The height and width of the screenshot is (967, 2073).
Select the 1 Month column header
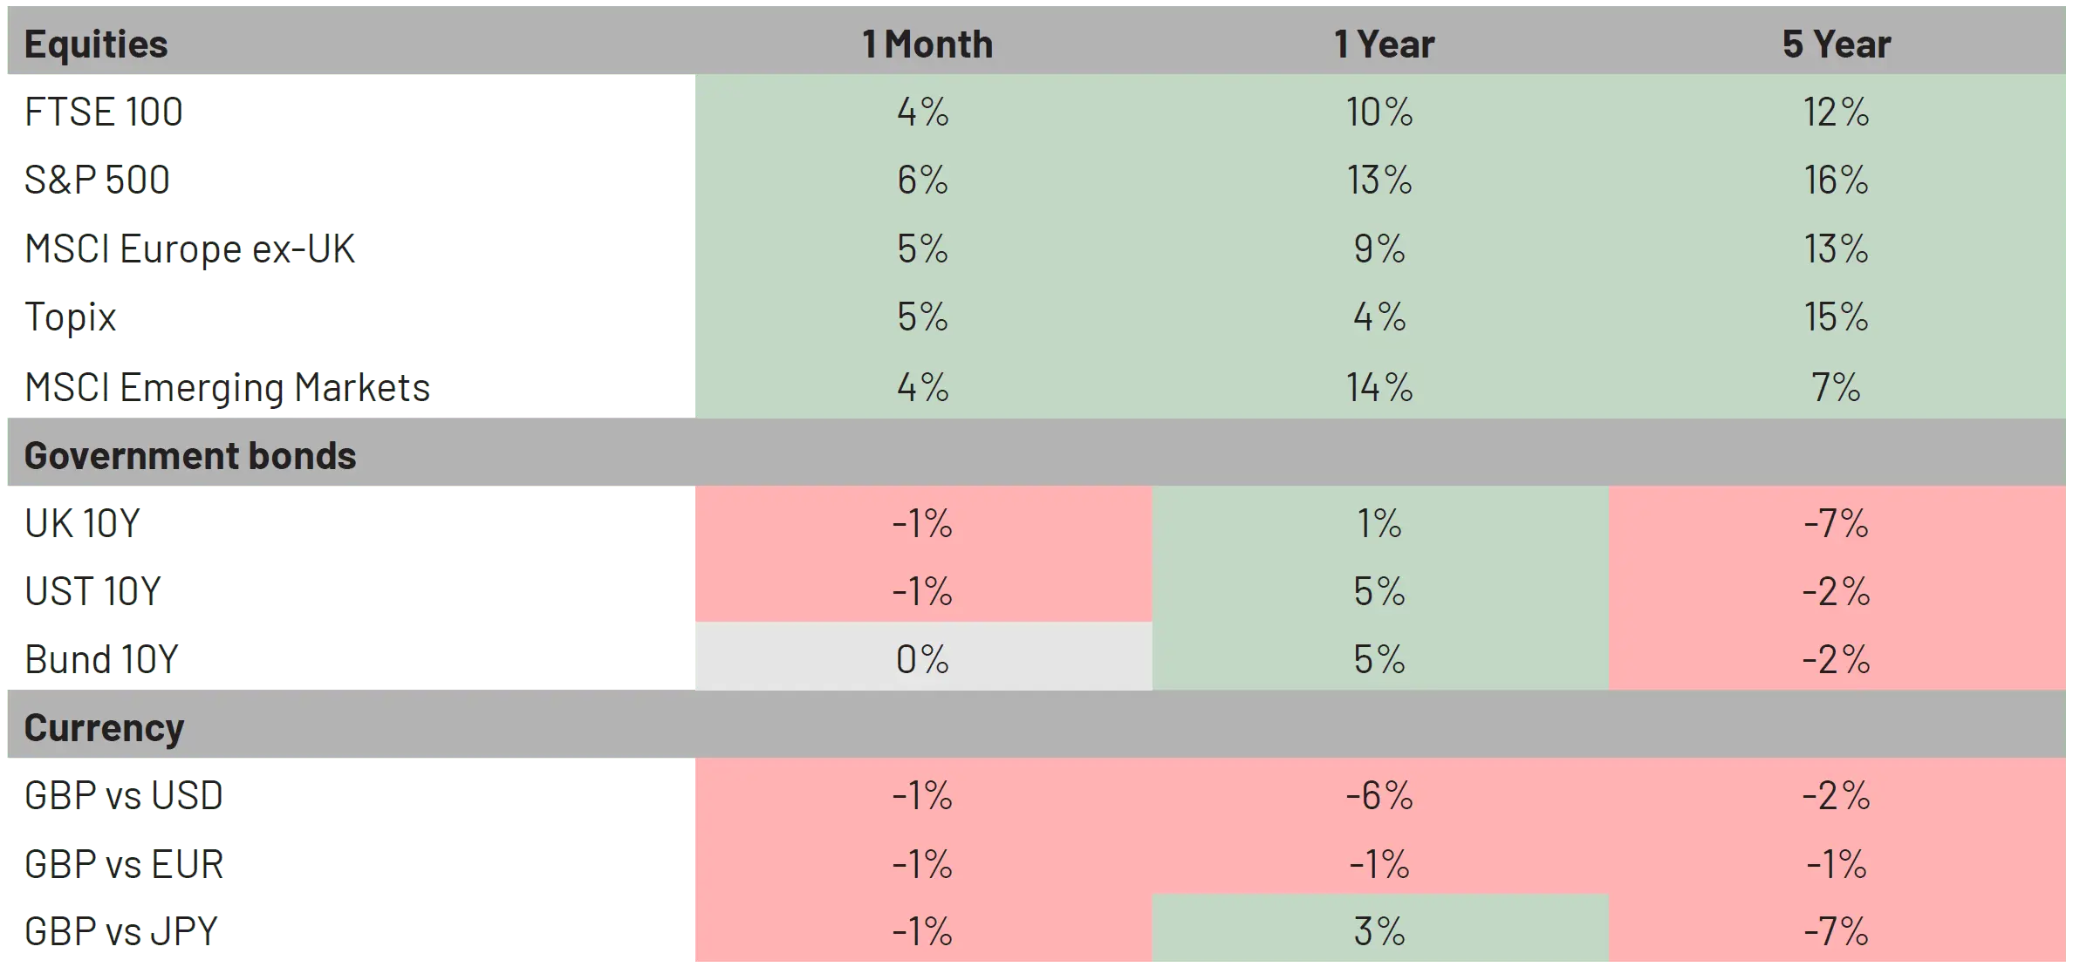tap(927, 44)
